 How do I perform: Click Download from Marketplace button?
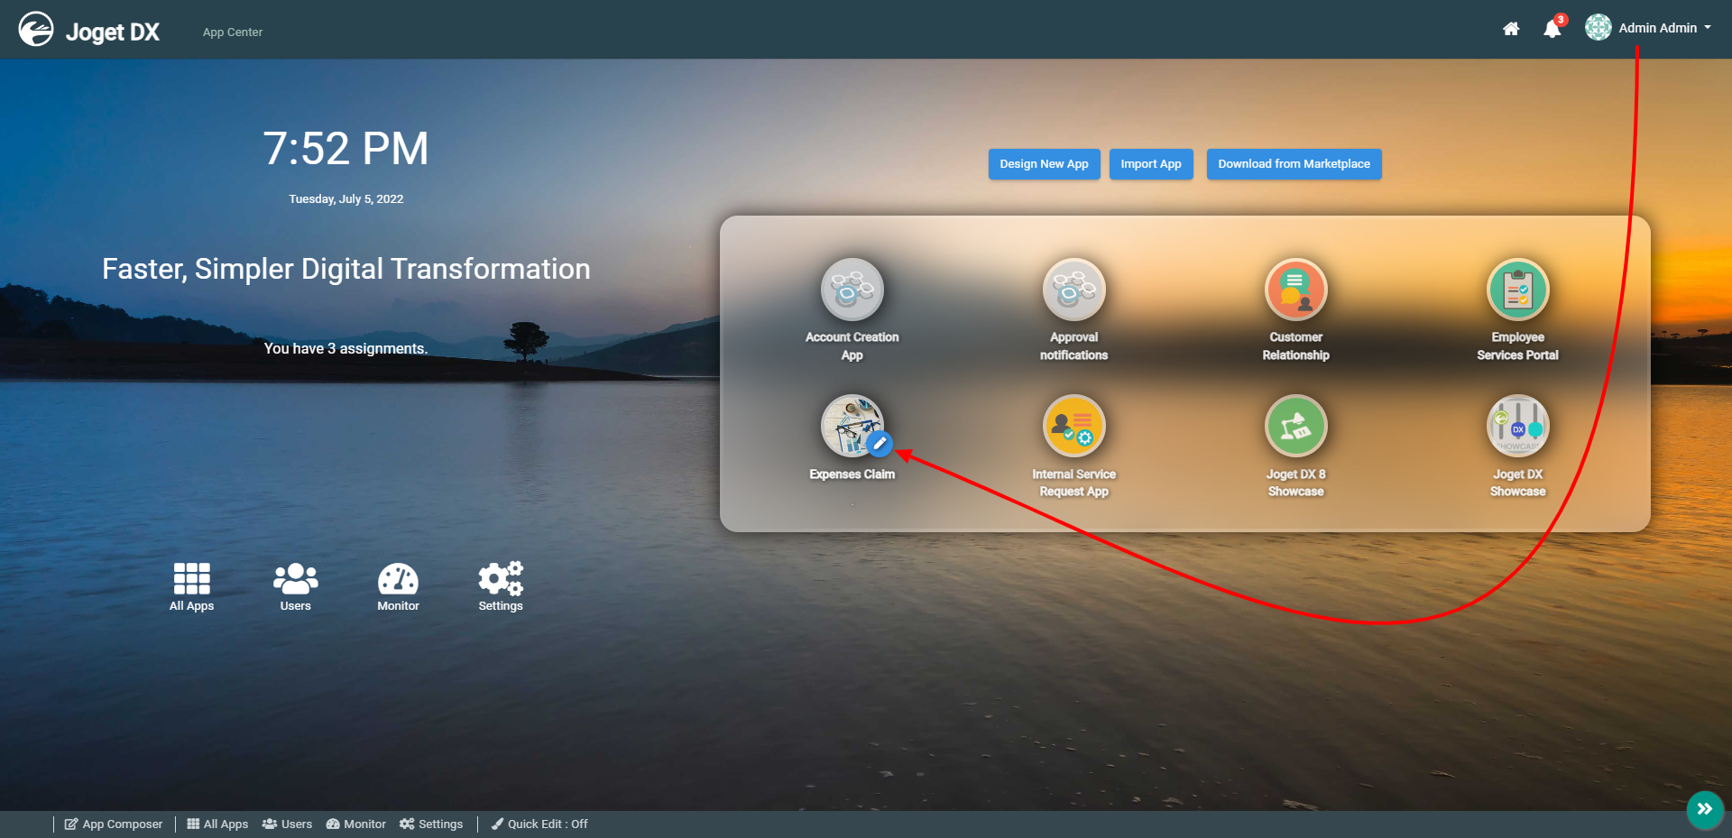(1294, 164)
